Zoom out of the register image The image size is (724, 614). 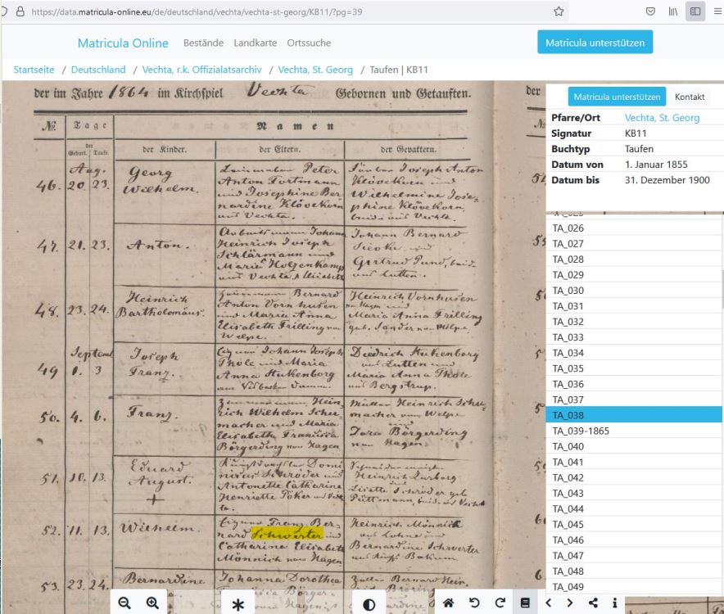click(124, 603)
